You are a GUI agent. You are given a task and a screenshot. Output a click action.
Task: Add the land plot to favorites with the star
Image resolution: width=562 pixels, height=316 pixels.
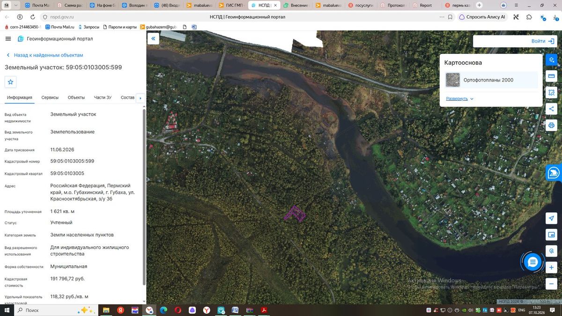(11, 82)
